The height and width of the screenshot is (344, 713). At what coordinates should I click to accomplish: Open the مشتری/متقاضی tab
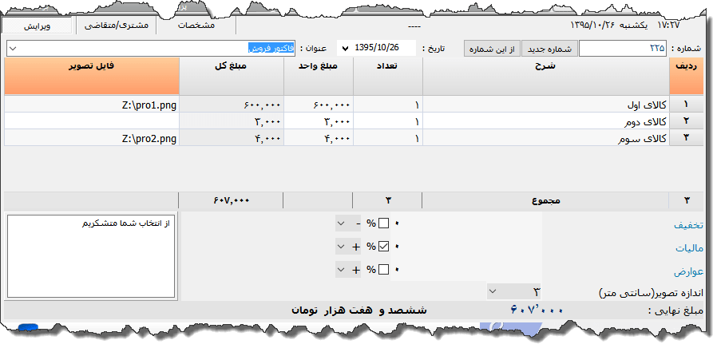(117, 26)
